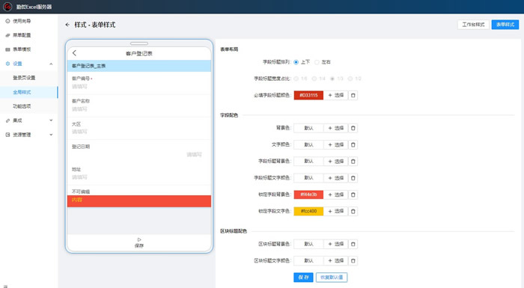Clear the 文字颜色 setting with trash icon
This screenshot has height=288, width=524.
click(353, 144)
